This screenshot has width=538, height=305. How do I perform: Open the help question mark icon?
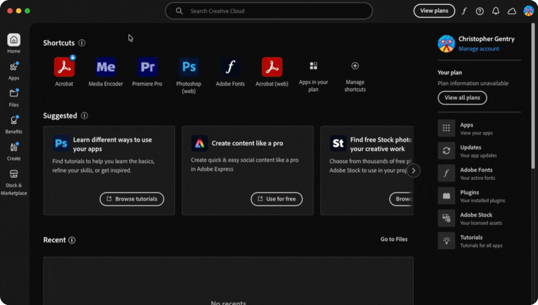click(x=480, y=11)
